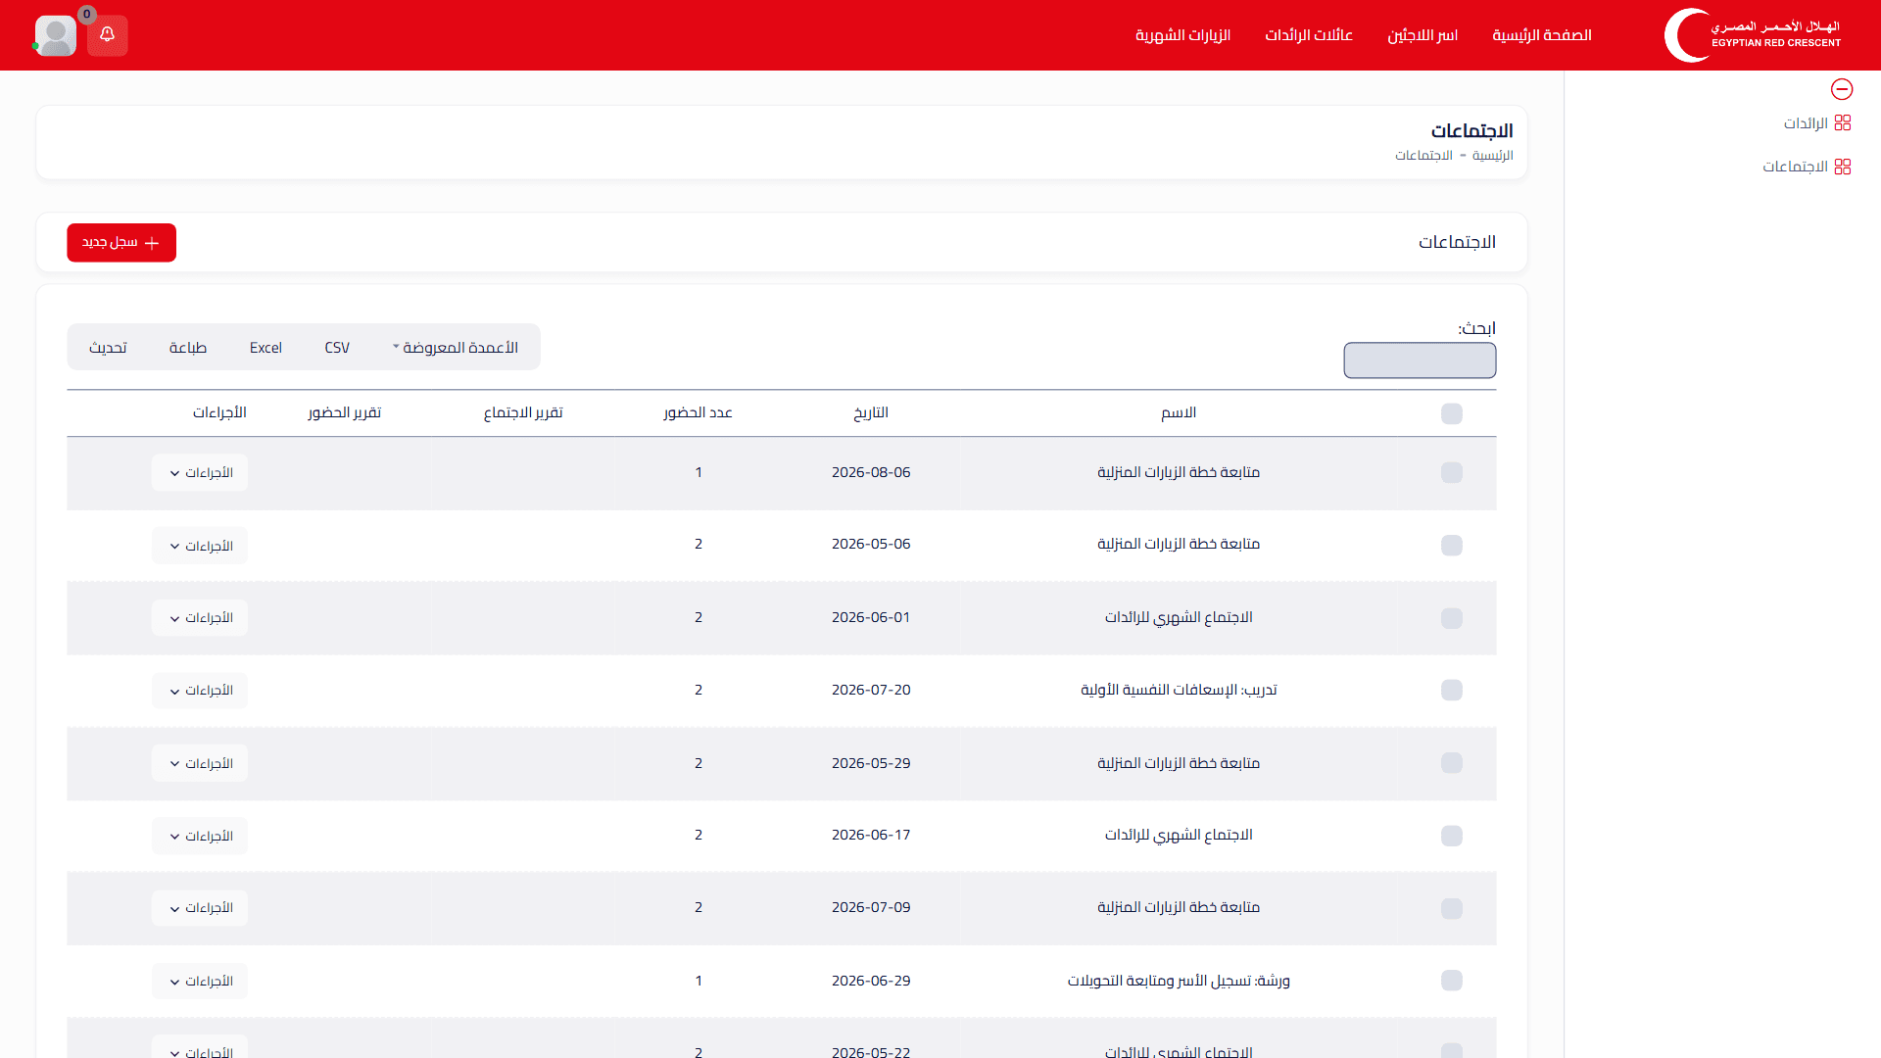Open the الأجراءات dropdown for the 2026-05-29 row
Viewport: 1881px width, 1058px height.
(x=200, y=763)
